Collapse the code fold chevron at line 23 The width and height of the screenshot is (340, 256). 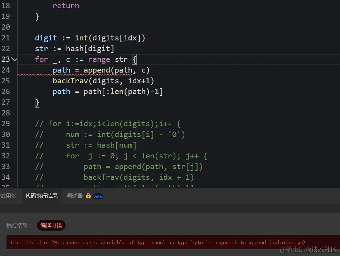click(x=14, y=59)
